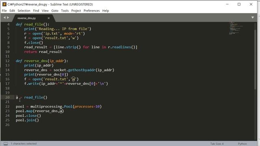Image resolution: width=260 pixels, height=146 pixels.
Task: Click 'read_file()' call on line 20
Action: pyautogui.click(x=36, y=97)
